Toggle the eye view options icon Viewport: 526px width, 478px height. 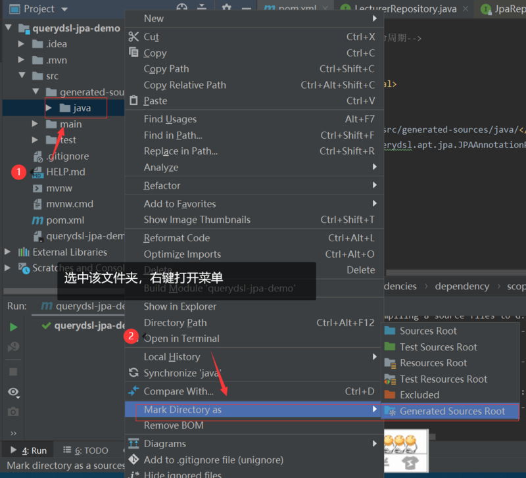click(x=13, y=392)
